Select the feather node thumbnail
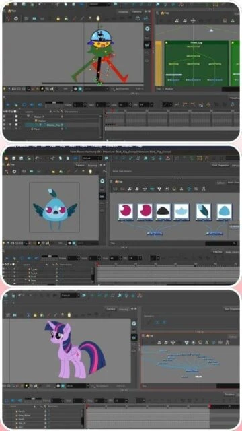This screenshot has width=242, height=431. (204, 211)
